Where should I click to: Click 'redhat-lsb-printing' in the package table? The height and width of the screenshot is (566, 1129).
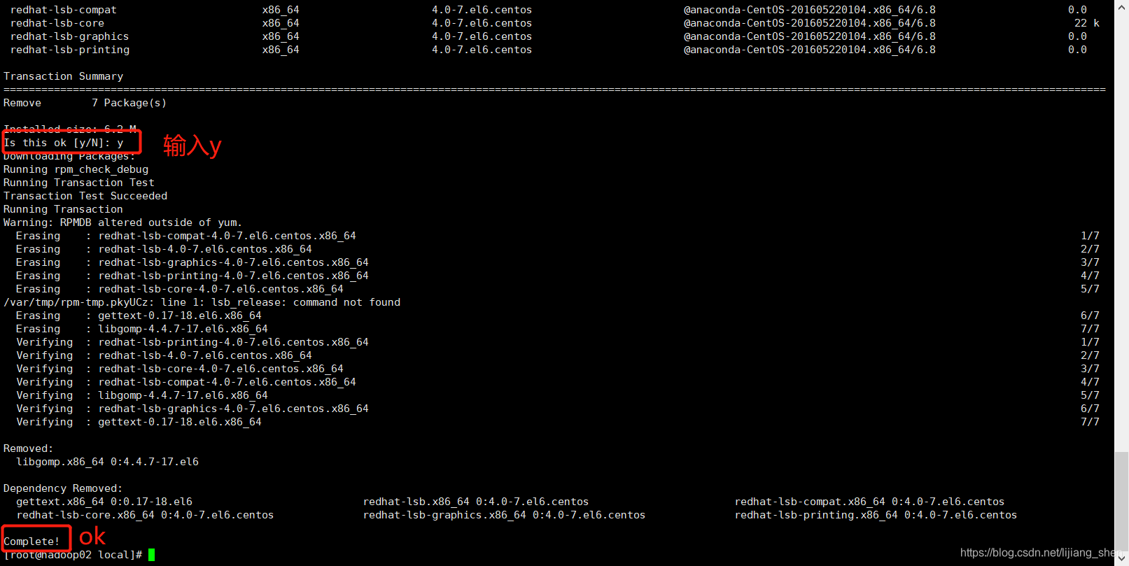70,50
